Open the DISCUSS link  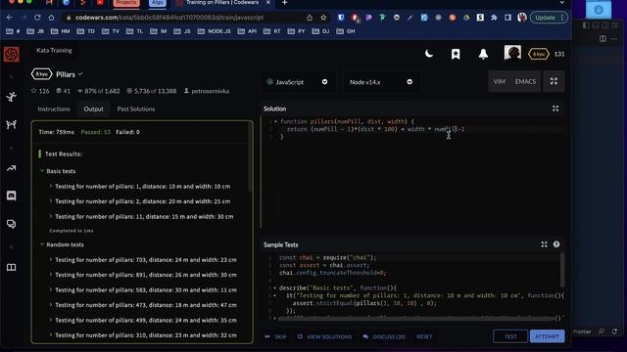click(x=384, y=336)
